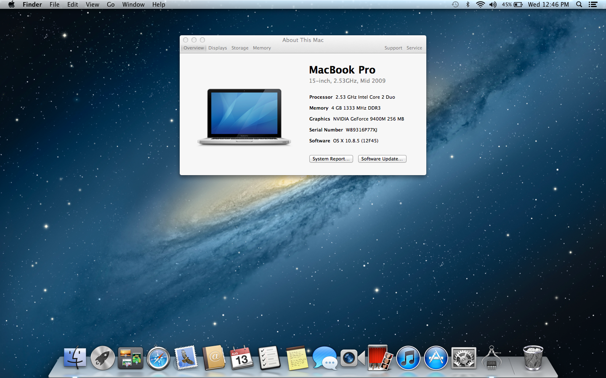Open the Trash in the dock
This screenshot has height=378, width=606.
pos(533,358)
